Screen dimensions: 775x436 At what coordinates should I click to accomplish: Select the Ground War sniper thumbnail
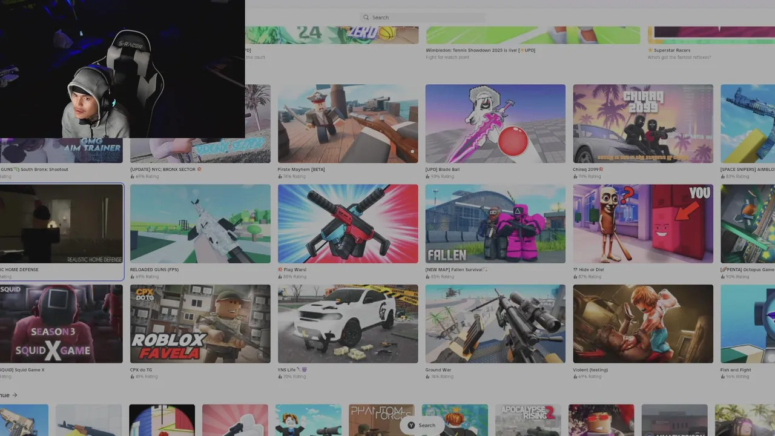(x=495, y=324)
